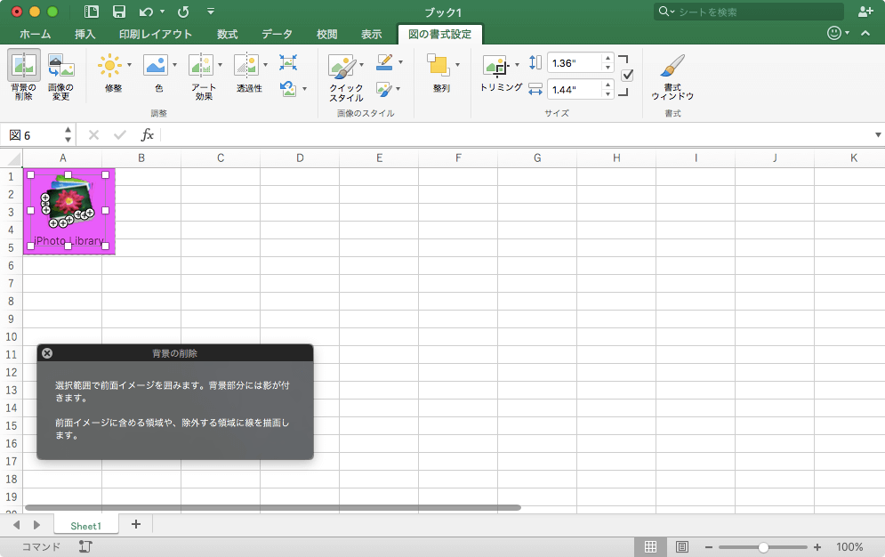Open the Format Pane (書式ウィンドウ) brush icon
The image size is (885, 557).
tap(672, 66)
